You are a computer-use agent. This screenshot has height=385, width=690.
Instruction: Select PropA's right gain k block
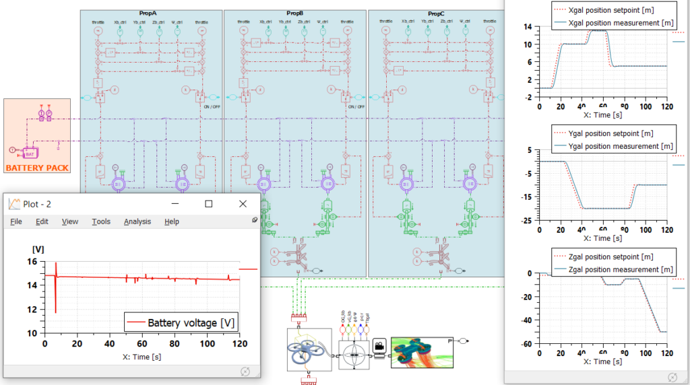tap(186, 90)
